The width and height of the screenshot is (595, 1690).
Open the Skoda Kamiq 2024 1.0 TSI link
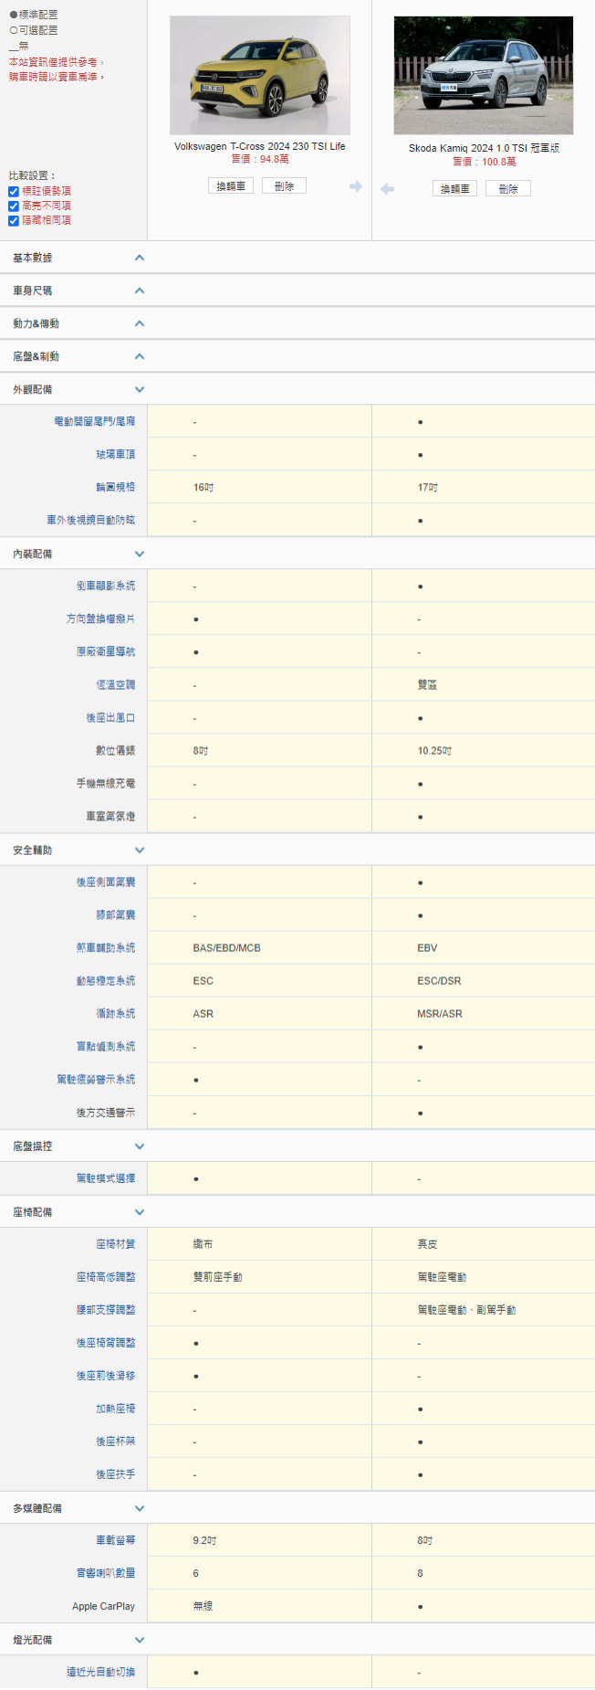pyautogui.click(x=484, y=148)
